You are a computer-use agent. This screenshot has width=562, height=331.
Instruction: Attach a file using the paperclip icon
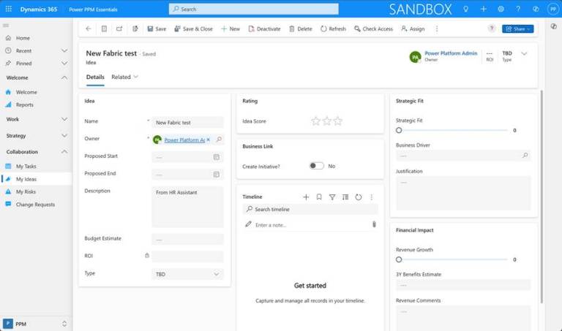[x=374, y=224]
